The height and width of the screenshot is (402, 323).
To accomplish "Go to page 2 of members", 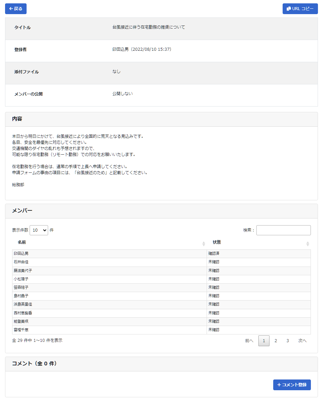I will pyautogui.click(x=276, y=341).
